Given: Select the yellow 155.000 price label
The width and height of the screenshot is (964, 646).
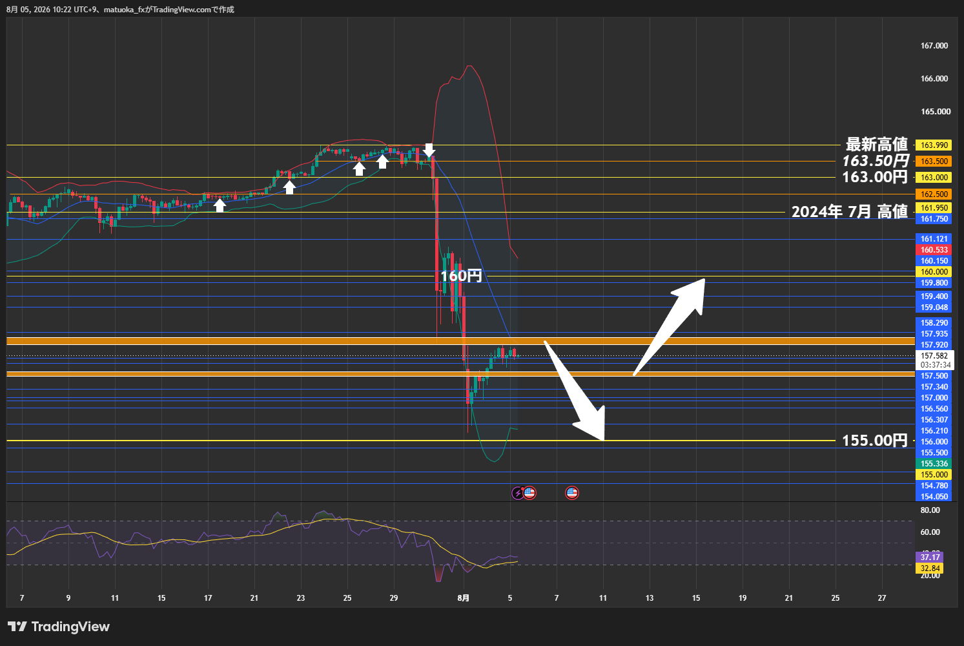Looking at the screenshot, I should tap(934, 475).
